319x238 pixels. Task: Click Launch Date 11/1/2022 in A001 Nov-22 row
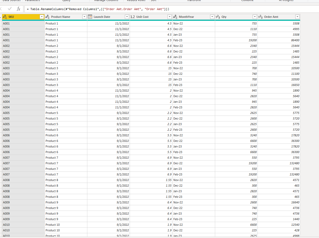108,23
